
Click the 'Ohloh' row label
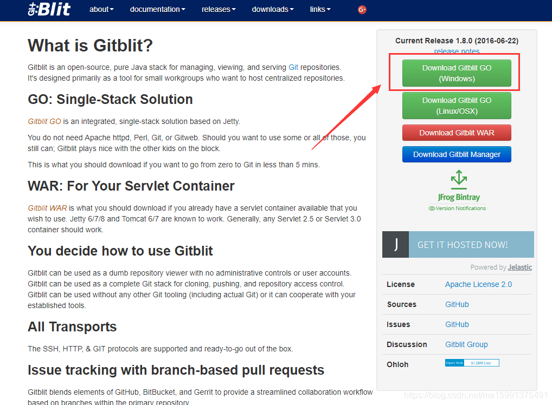397,364
